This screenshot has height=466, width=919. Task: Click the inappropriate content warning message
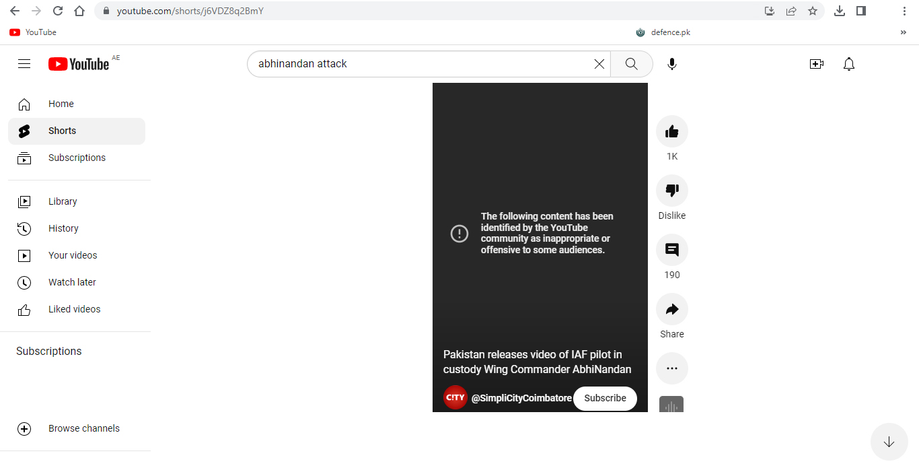[547, 233]
